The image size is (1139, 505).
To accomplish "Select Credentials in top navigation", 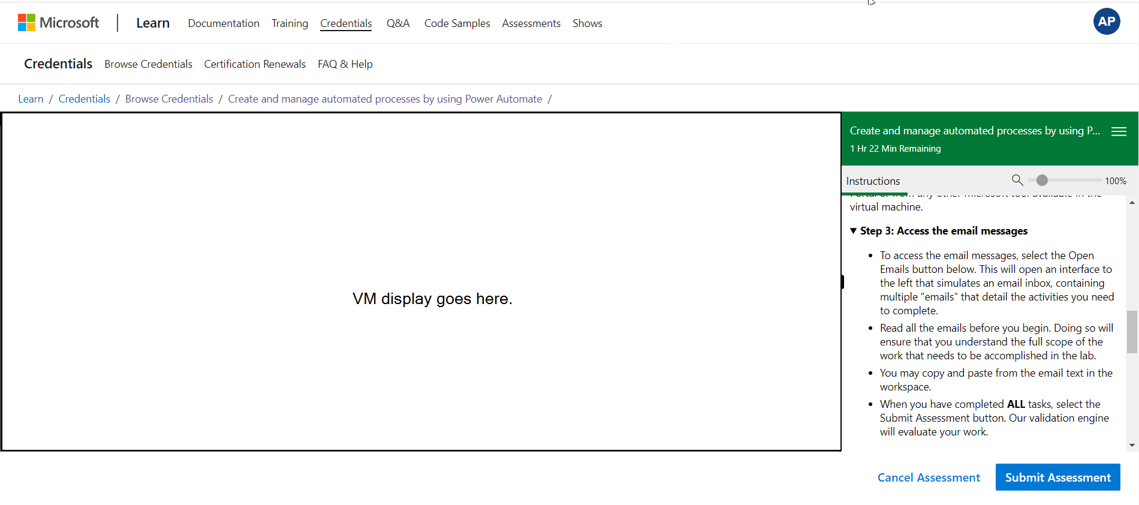I will point(346,23).
